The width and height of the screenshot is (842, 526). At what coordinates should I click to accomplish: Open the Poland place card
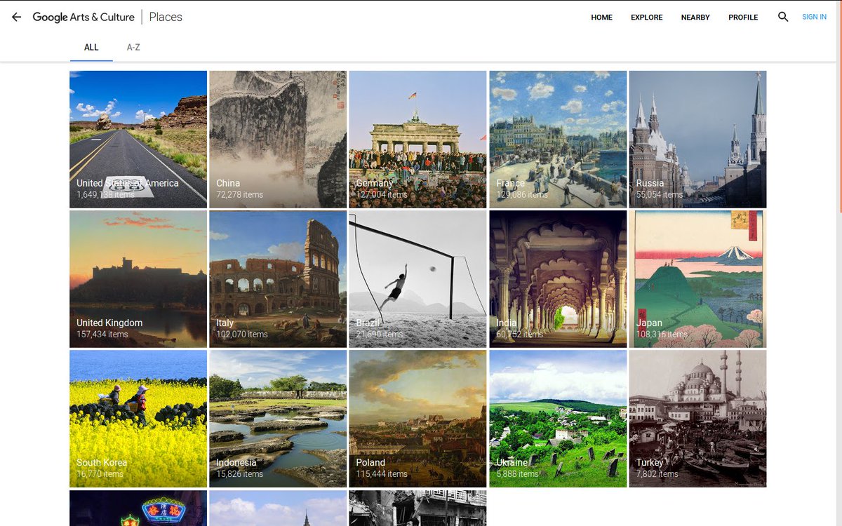click(417, 419)
